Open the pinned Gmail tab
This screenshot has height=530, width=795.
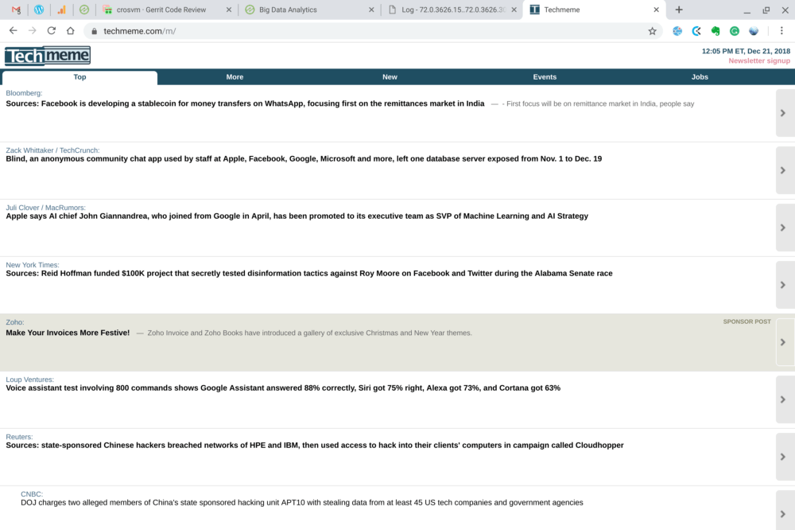pos(16,10)
